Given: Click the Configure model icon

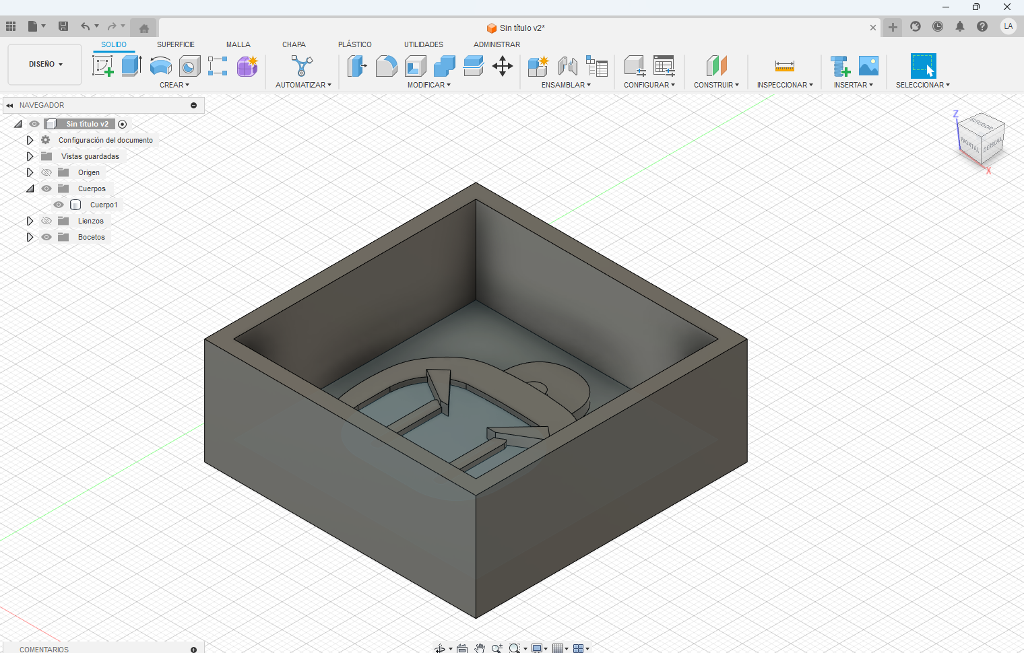Looking at the screenshot, I should (x=635, y=66).
